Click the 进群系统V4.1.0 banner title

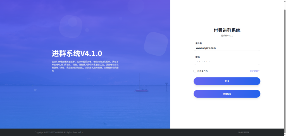(x=77, y=54)
